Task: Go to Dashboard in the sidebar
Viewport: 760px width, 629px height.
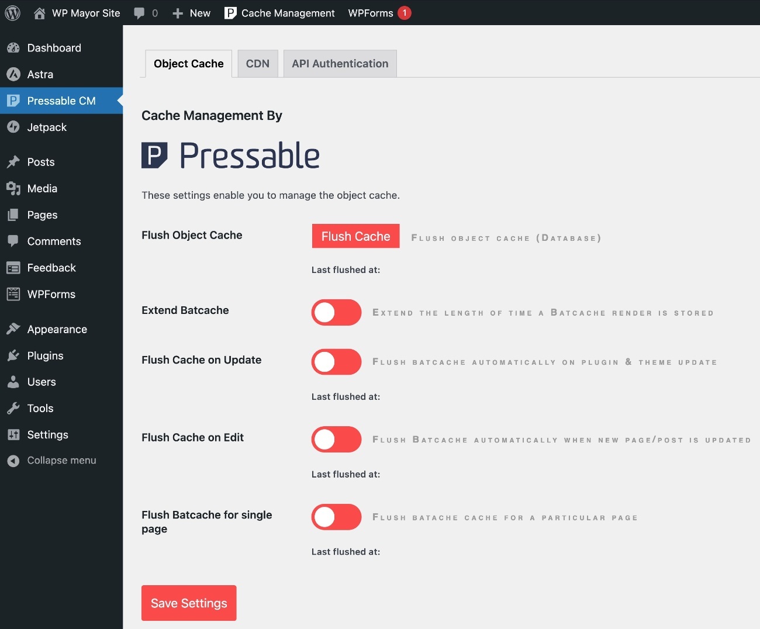Action: click(54, 48)
